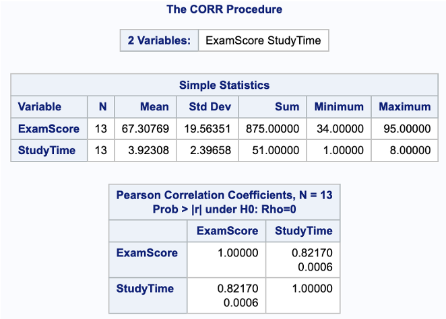Select the 'Variable' column header
This screenshot has height=319, width=446.
click(x=39, y=106)
